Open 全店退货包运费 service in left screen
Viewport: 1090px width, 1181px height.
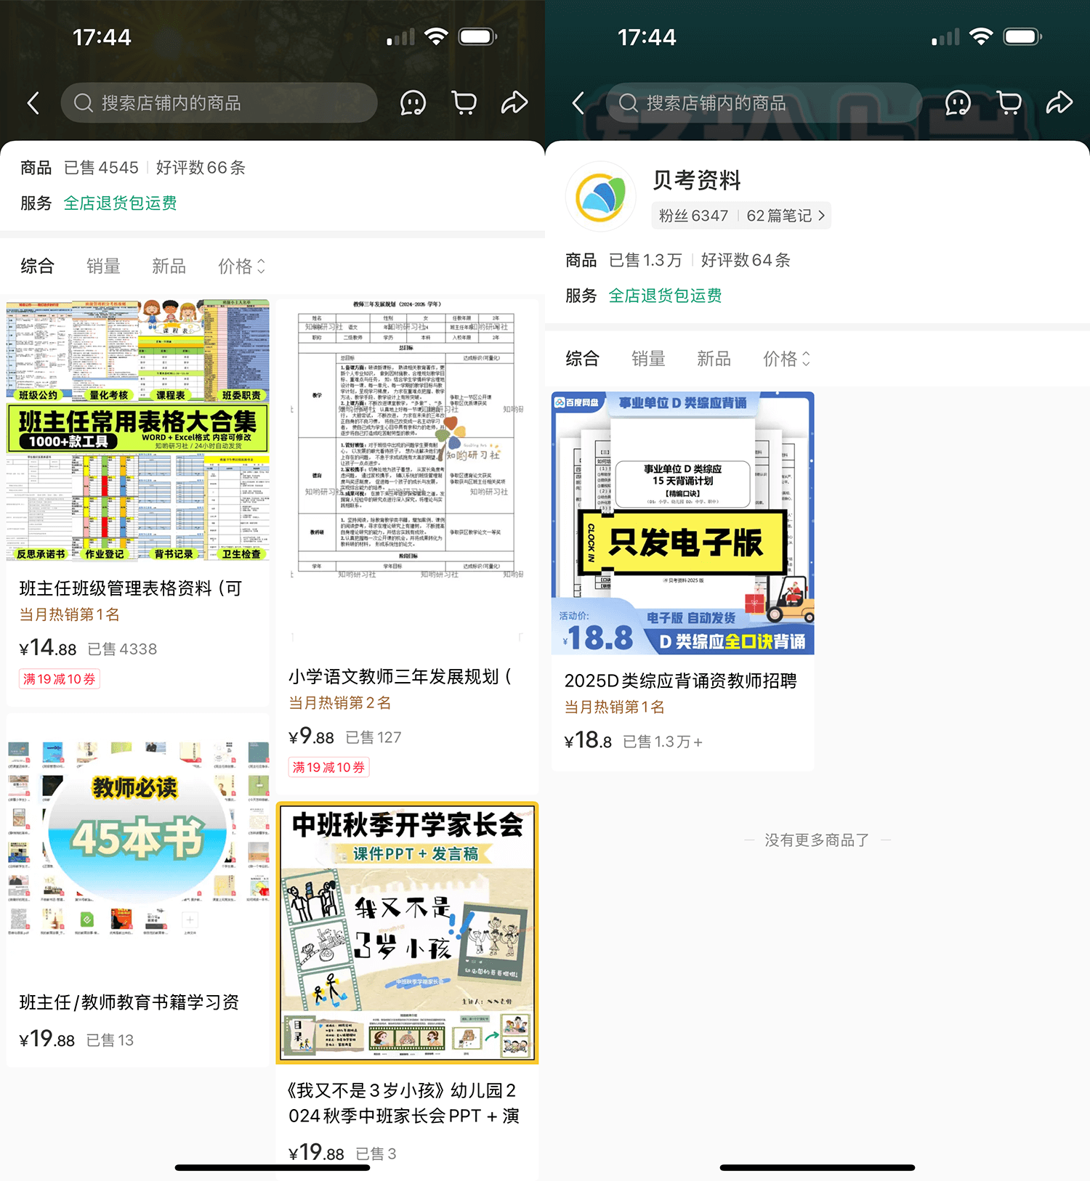click(121, 203)
